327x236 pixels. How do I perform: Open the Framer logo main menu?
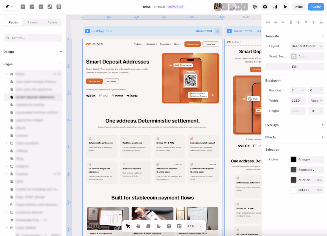[x=9, y=7]
